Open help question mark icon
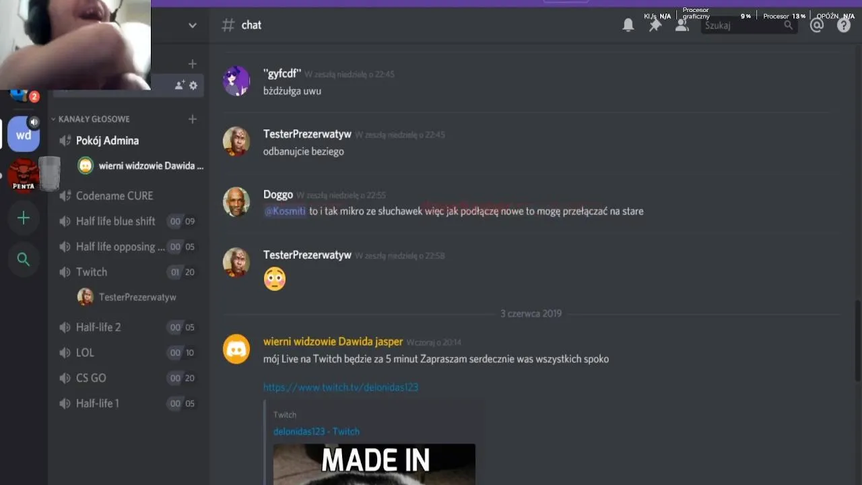The width and height of the screenshot is (862, 485). (x=844, y=25)
